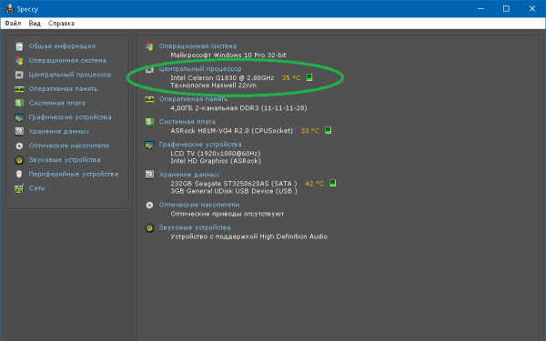Click the green temperature indicator beside 33 °C

[x=328, y=130]
